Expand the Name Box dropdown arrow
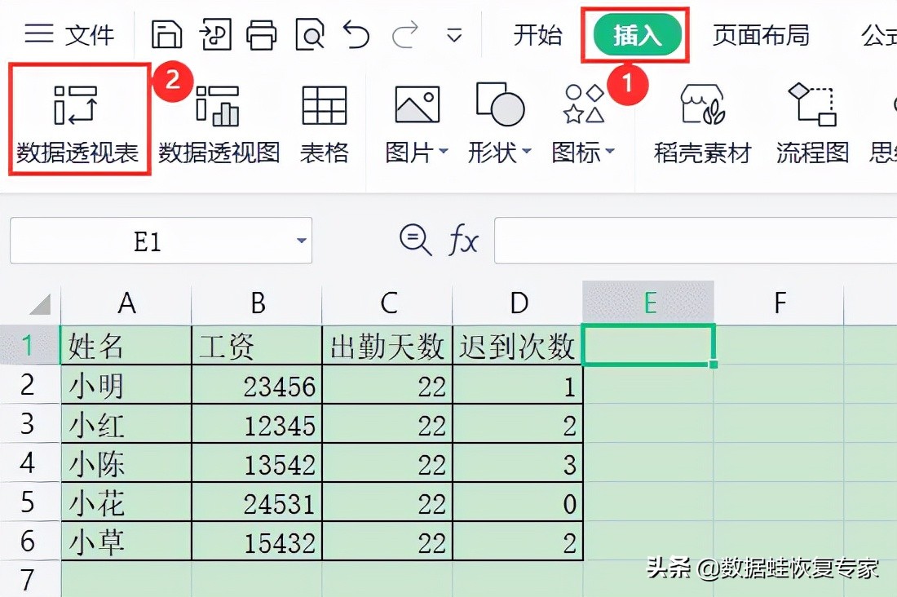 302,241
